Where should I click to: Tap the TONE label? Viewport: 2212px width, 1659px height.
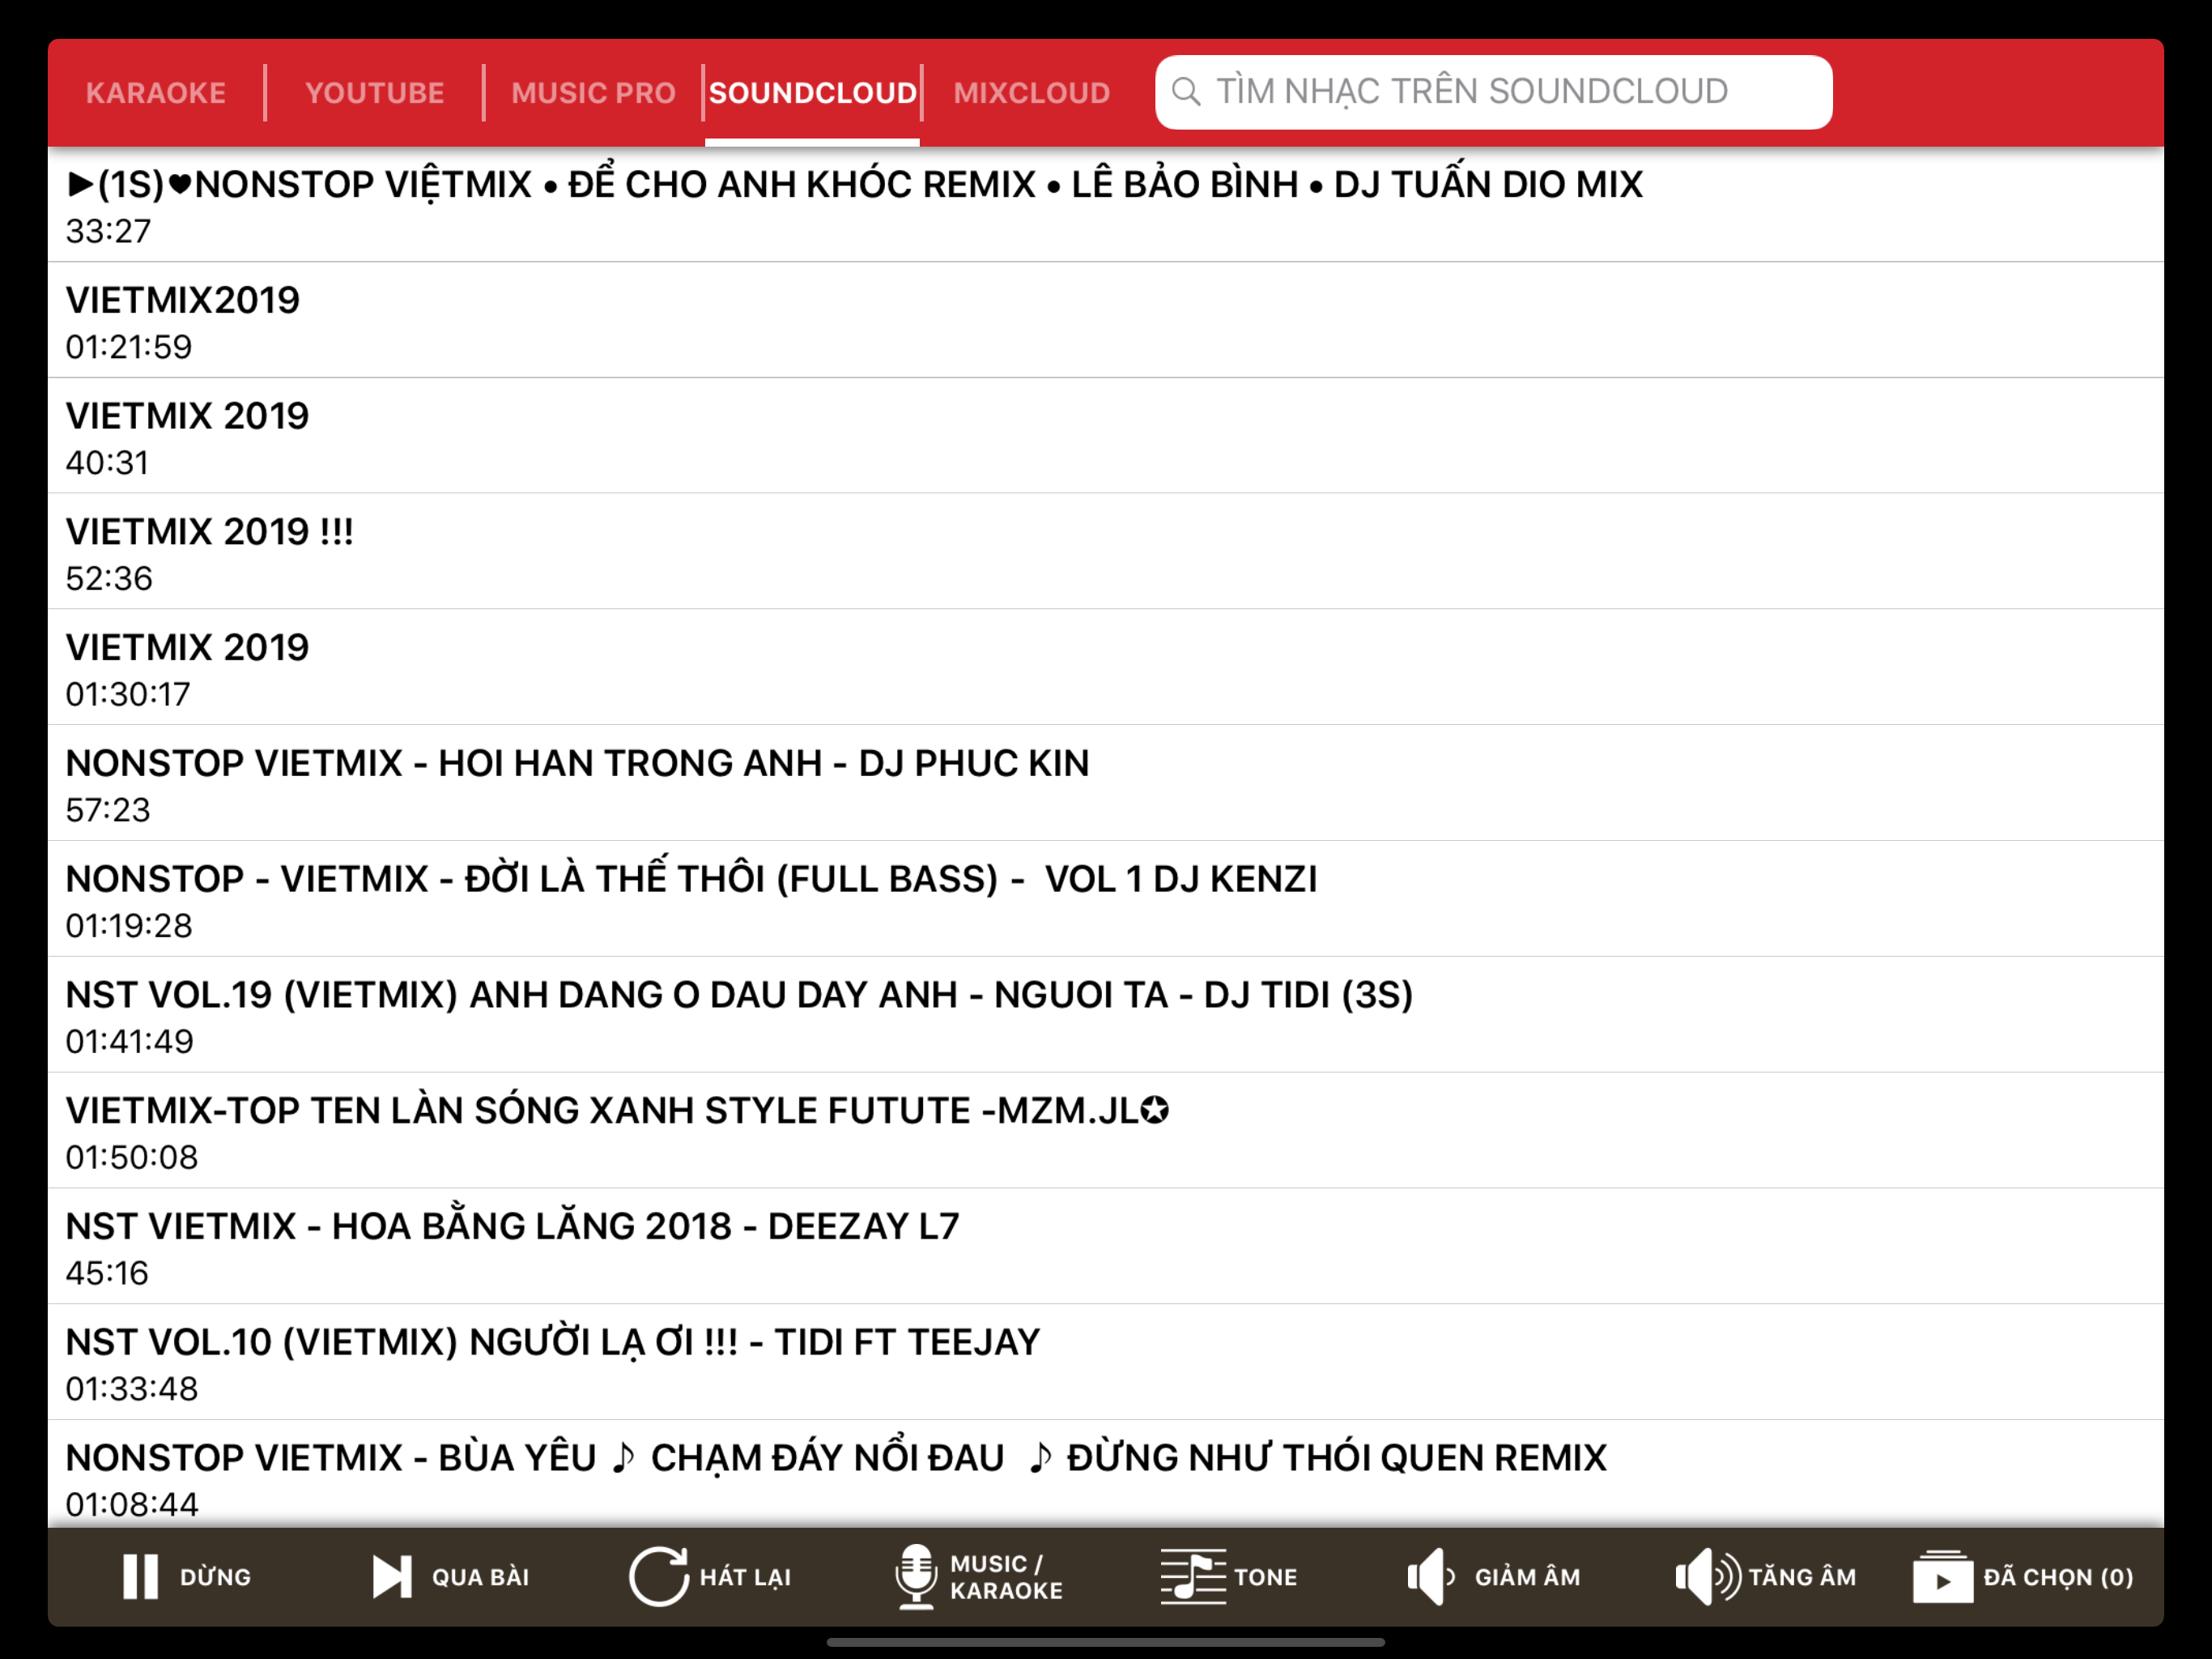coord(1266,1577)
